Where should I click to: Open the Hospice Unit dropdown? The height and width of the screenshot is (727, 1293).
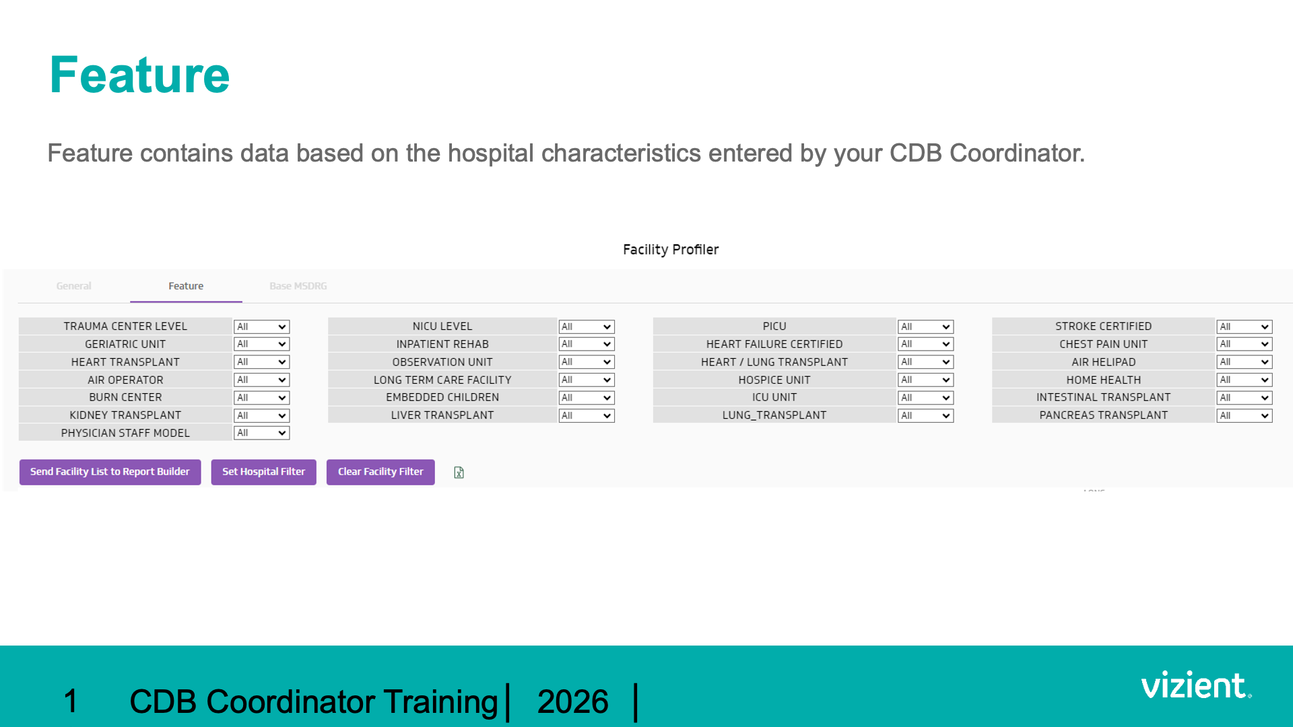coord(925,380)
